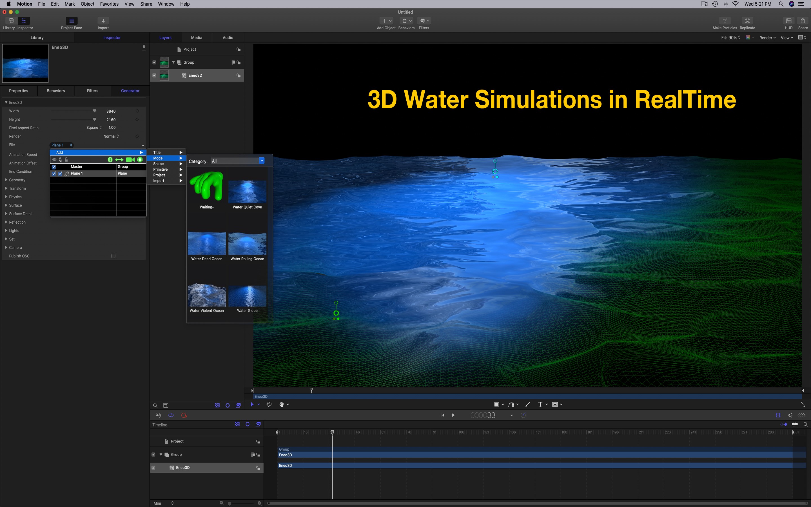Viewport: 811px width, 507px height.
Task: Toggle loop playback icon
Action: click(x=171, y=415)
